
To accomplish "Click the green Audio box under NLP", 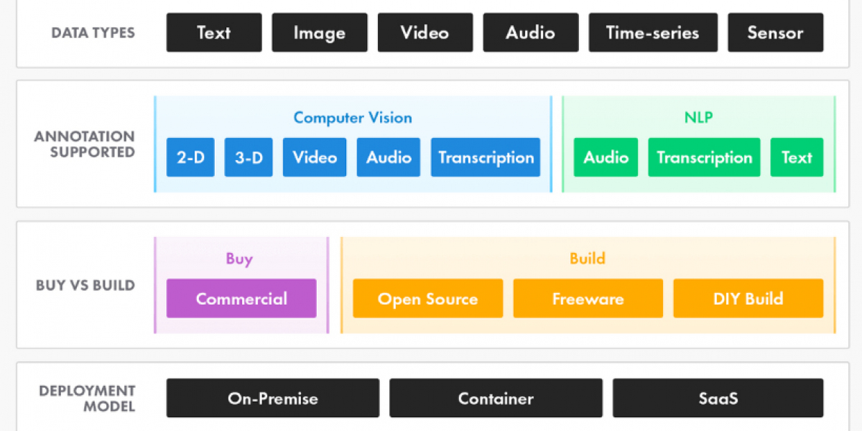I will point(606,157).
